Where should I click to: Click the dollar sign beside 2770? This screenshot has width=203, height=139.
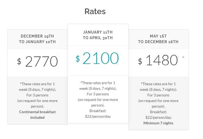pos(19,61)
